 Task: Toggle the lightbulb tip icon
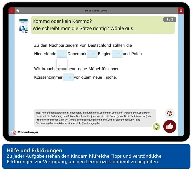(x=156, y=127)
